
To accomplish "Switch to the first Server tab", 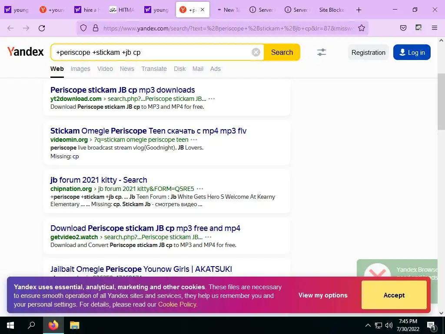I will [x=262, y=10].
